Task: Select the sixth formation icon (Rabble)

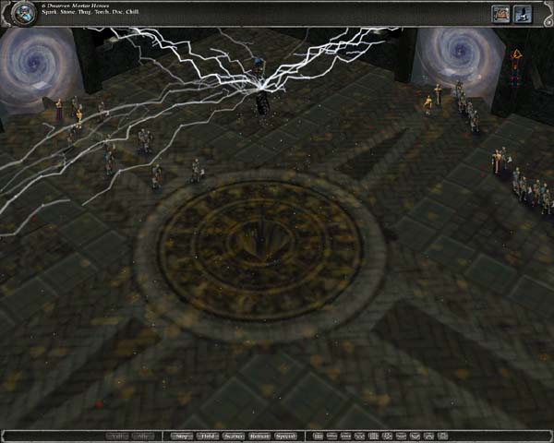Action: coord(387,437)
